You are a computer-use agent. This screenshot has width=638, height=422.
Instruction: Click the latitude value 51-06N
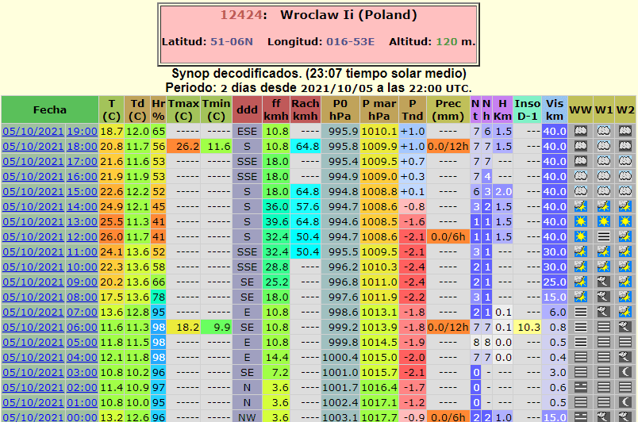[232, 41]
